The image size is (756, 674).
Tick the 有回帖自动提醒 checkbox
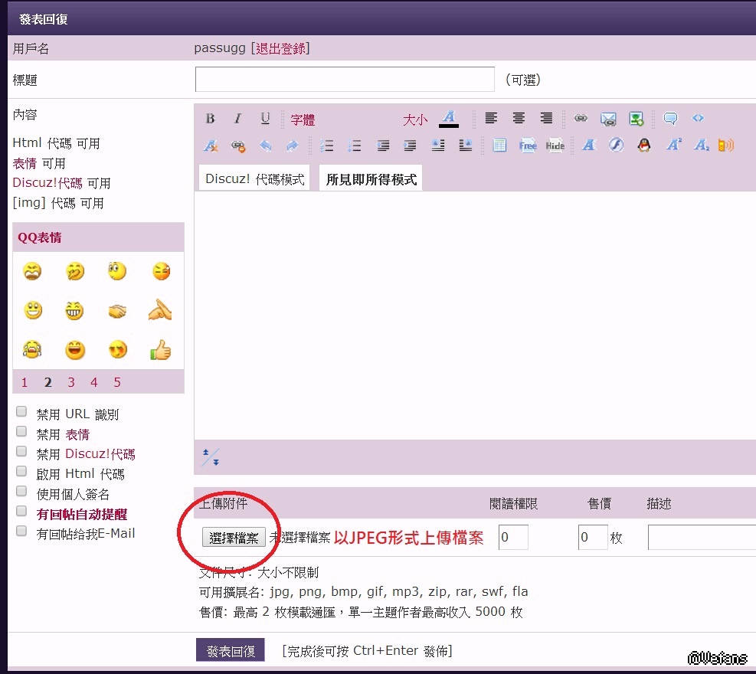tap(21, 512)
